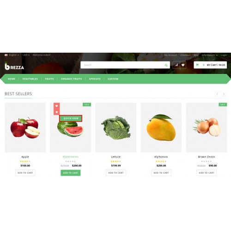Open the compare products icon
The width and height of the screenshot is (231, 231).
point(176,65)
